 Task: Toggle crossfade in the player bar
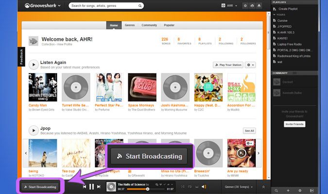pos(197,187)
